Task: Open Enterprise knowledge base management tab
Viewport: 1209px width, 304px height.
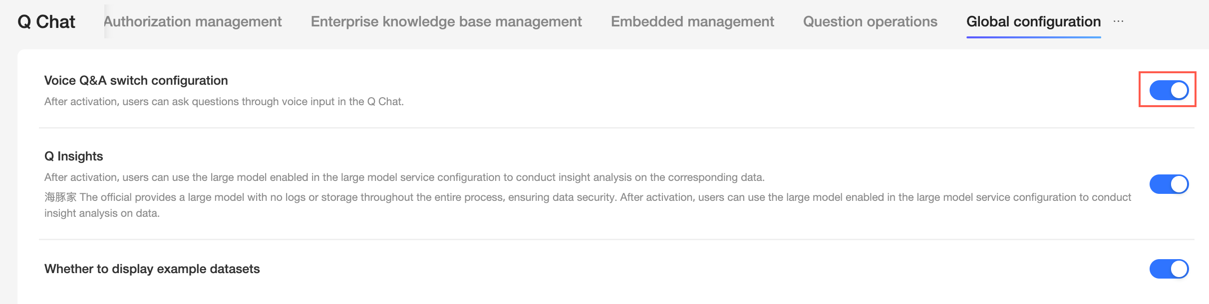Action: coord(446,21)
